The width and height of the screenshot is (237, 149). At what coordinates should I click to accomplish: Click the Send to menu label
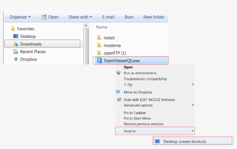click(x=130, y=131)
